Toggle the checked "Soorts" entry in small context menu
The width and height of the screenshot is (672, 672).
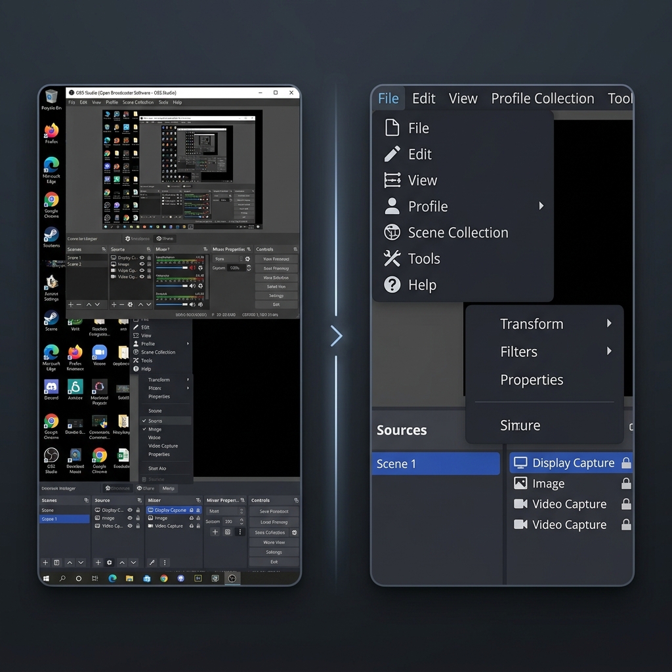pyautogui.click(x=166, y=421)
